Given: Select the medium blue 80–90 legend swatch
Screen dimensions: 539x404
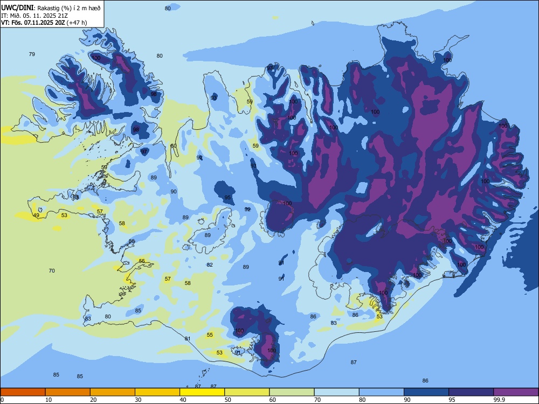Looking at the screenshot, I should pos(382,392).
